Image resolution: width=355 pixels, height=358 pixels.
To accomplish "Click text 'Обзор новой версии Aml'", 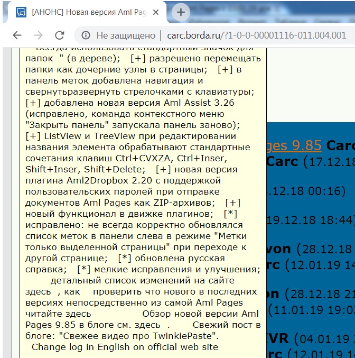I will [x=200, y=314].
